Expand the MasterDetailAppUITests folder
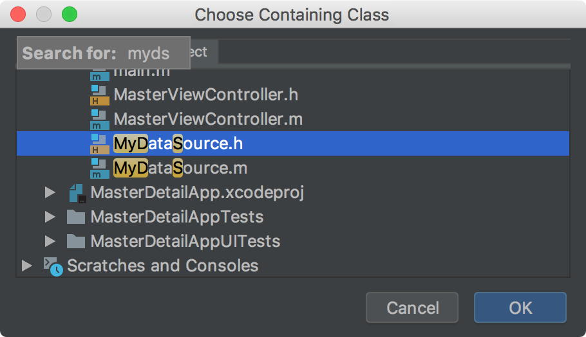586x337 pixels. pos(50,241)
